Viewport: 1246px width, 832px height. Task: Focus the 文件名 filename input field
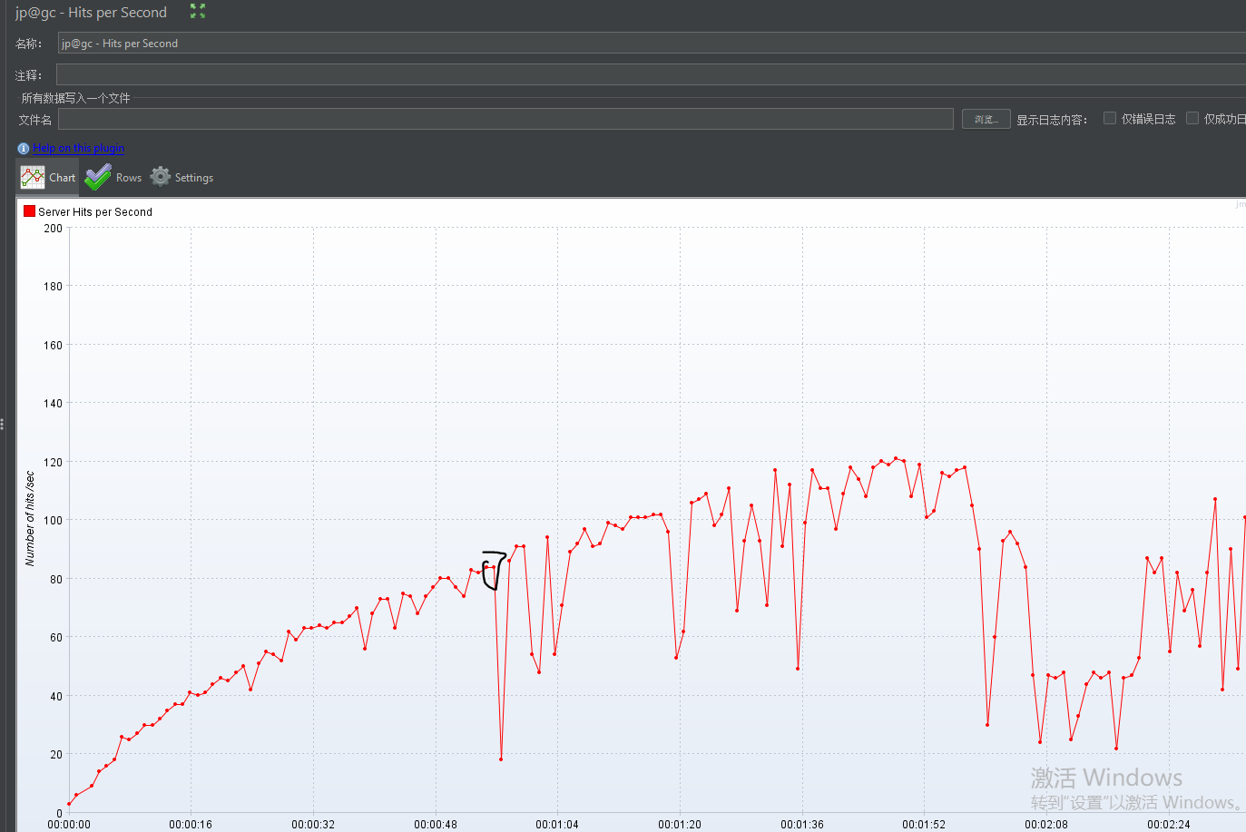coord(505,119)
